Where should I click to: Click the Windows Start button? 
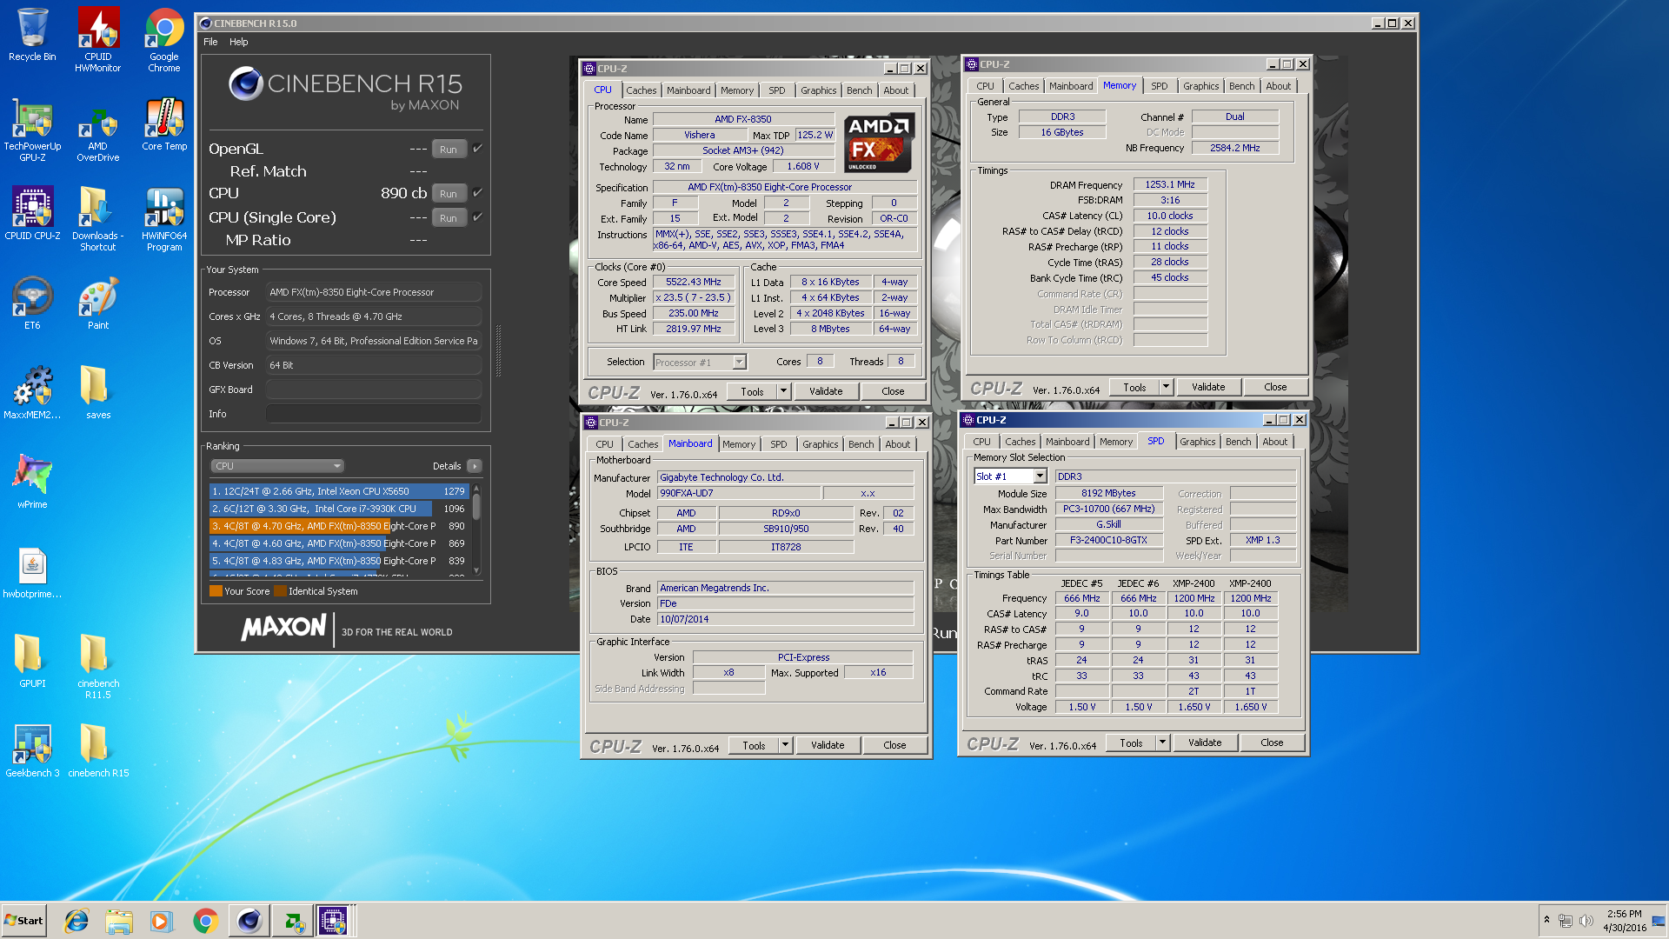tap(24, 921)
